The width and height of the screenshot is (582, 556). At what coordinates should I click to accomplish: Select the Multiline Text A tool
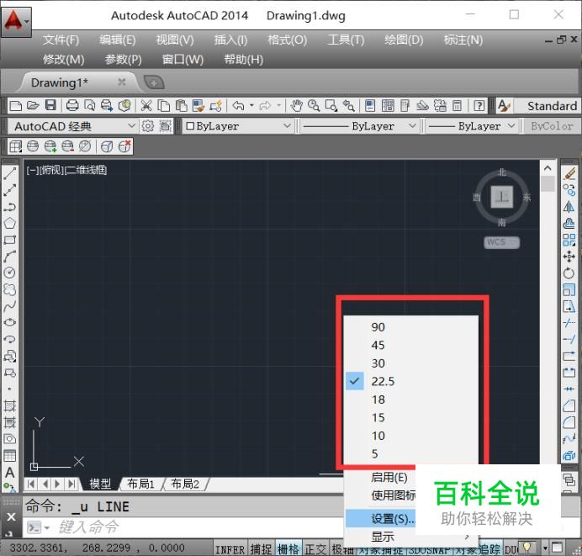pos(9,473)
